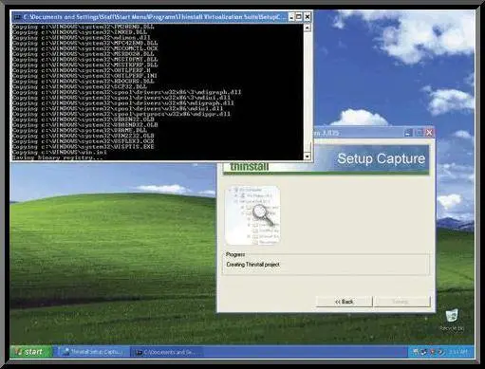Screen dimensions: 485x369
Task: Close the command prompt window
Action: pos(307,17)
